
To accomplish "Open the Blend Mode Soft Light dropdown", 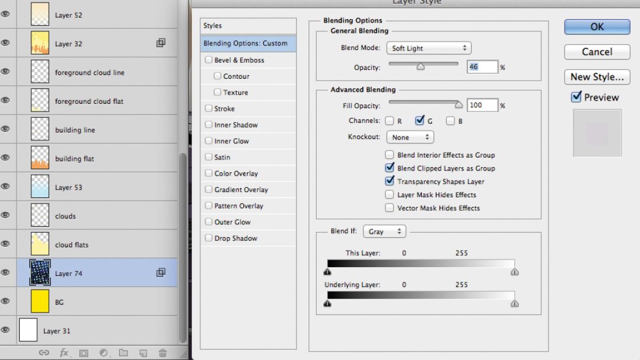I will 429,48.
